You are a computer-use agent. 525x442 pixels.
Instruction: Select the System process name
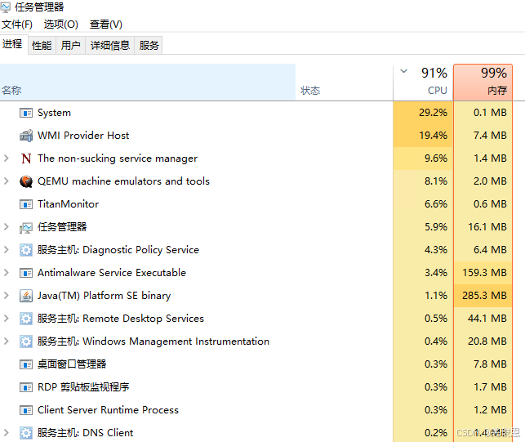(x=54, y=113)
